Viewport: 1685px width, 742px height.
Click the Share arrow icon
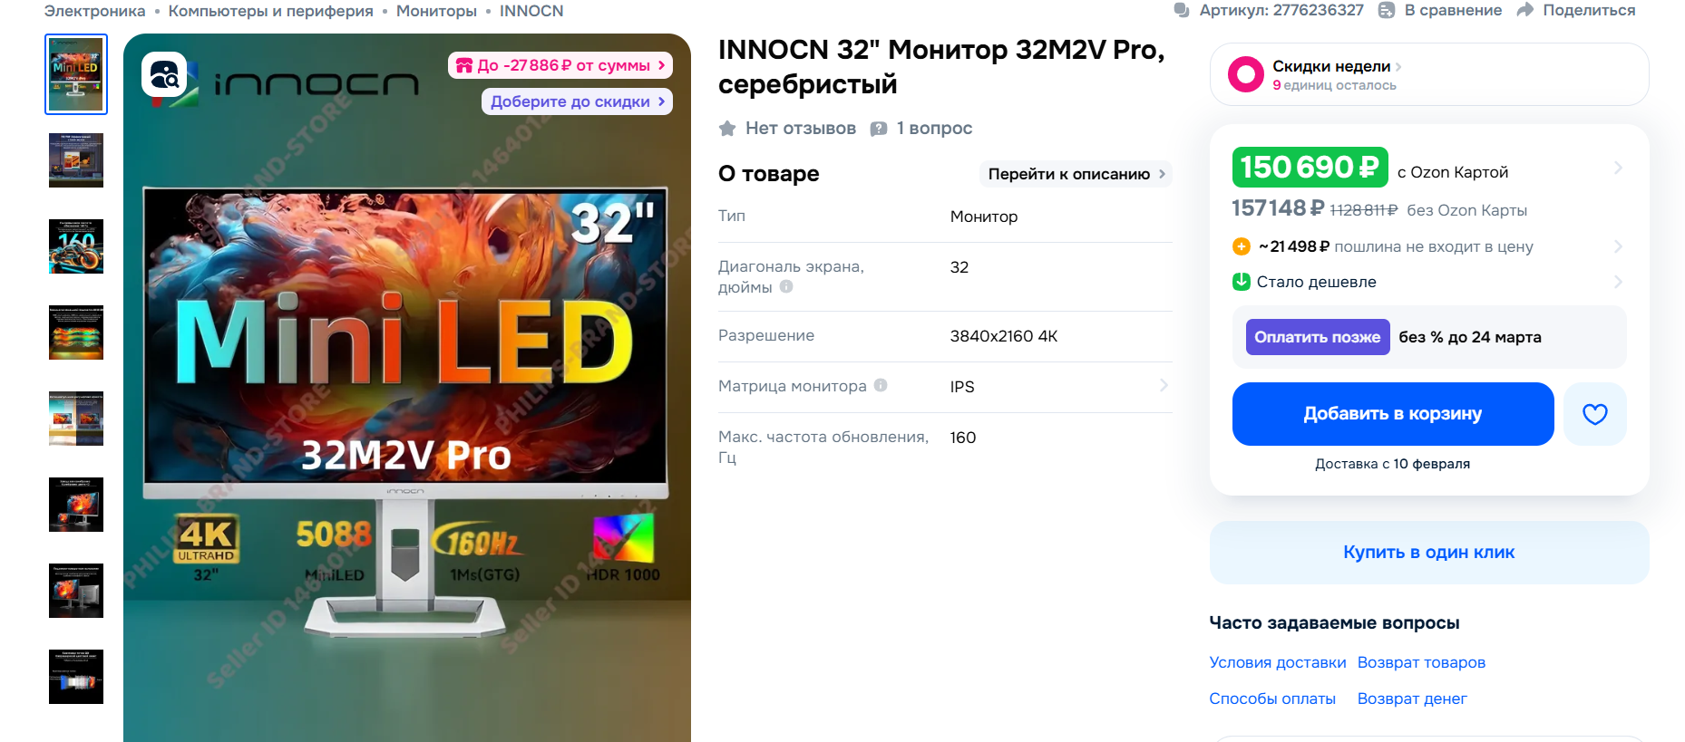pyautogui.click(x=1524, y=10)
